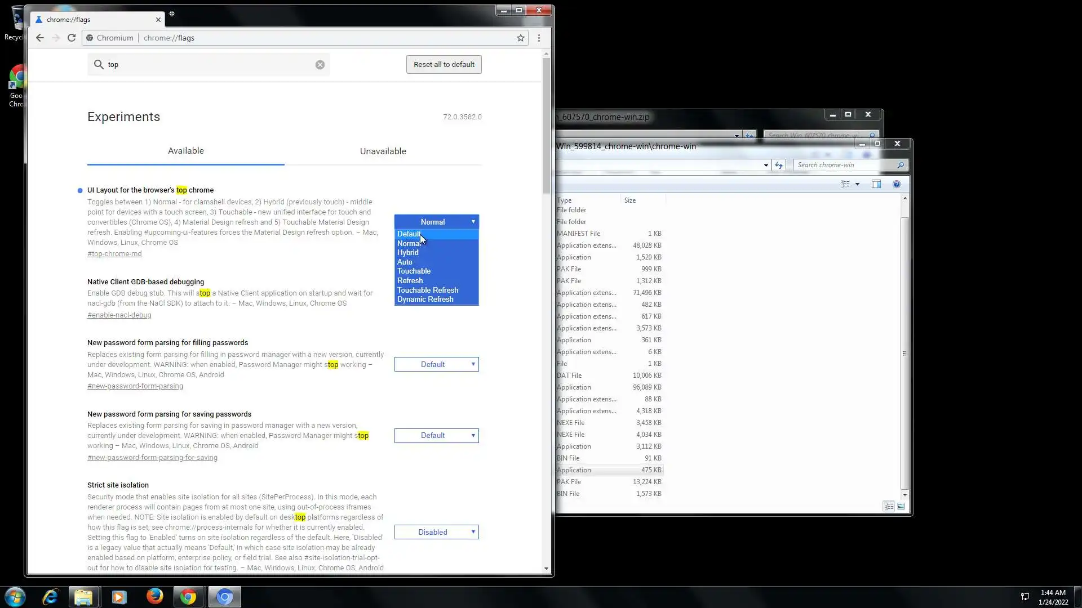
Task: Bookmark this page with the star icon
Action: (x=521, y=38)
